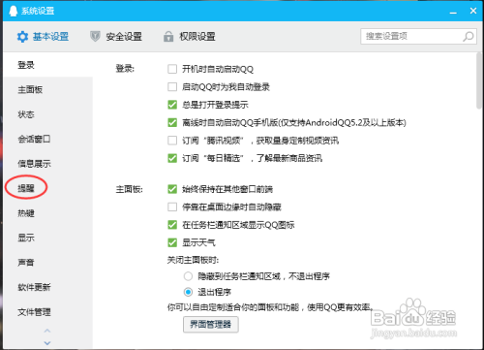Select 主面板 in the sidebar
This screenshot has width=484, height=350.
[47, 89]
